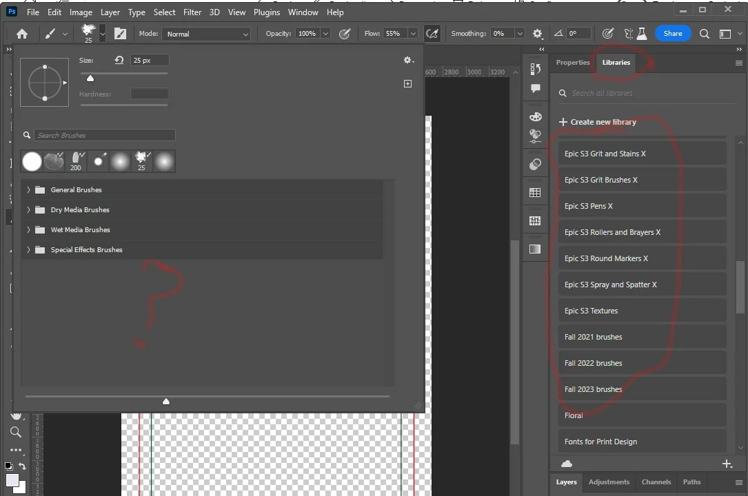Open the Plugins menu
The width and height of the screenshot is (748, 496).
point(267,12)
